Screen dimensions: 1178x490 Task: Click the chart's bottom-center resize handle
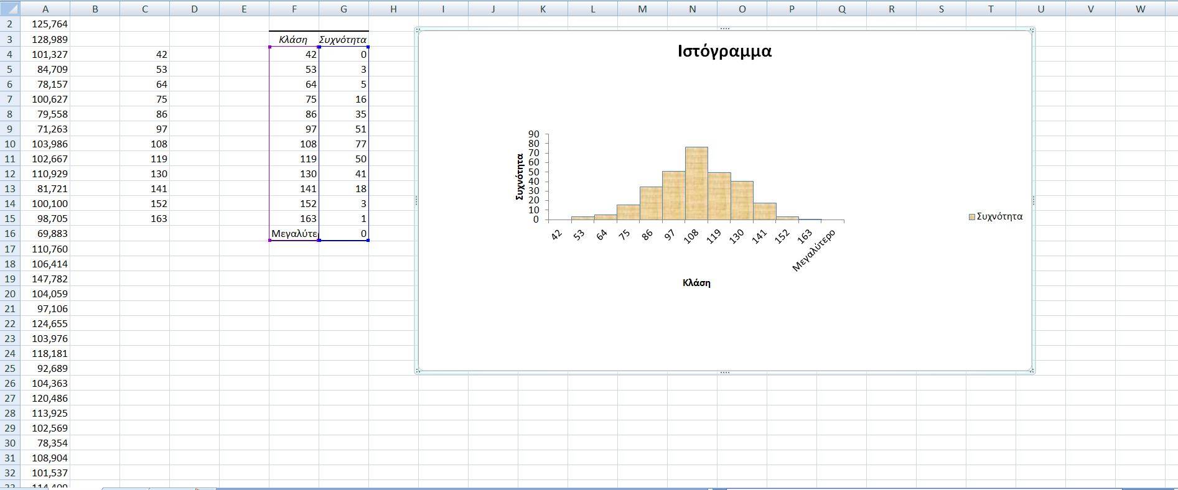click(724, 372)
